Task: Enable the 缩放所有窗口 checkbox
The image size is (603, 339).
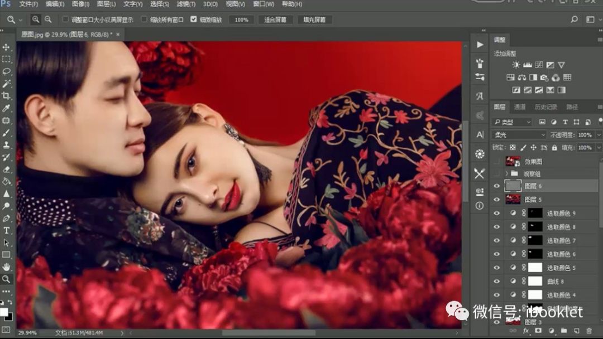Action: (143, 20)
